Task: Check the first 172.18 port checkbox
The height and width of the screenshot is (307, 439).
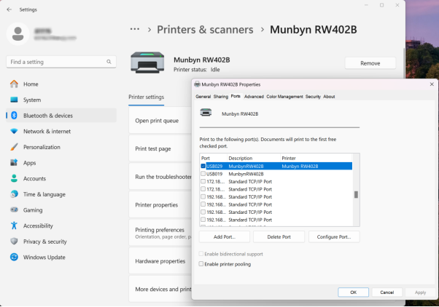Action: click(203, 181)
